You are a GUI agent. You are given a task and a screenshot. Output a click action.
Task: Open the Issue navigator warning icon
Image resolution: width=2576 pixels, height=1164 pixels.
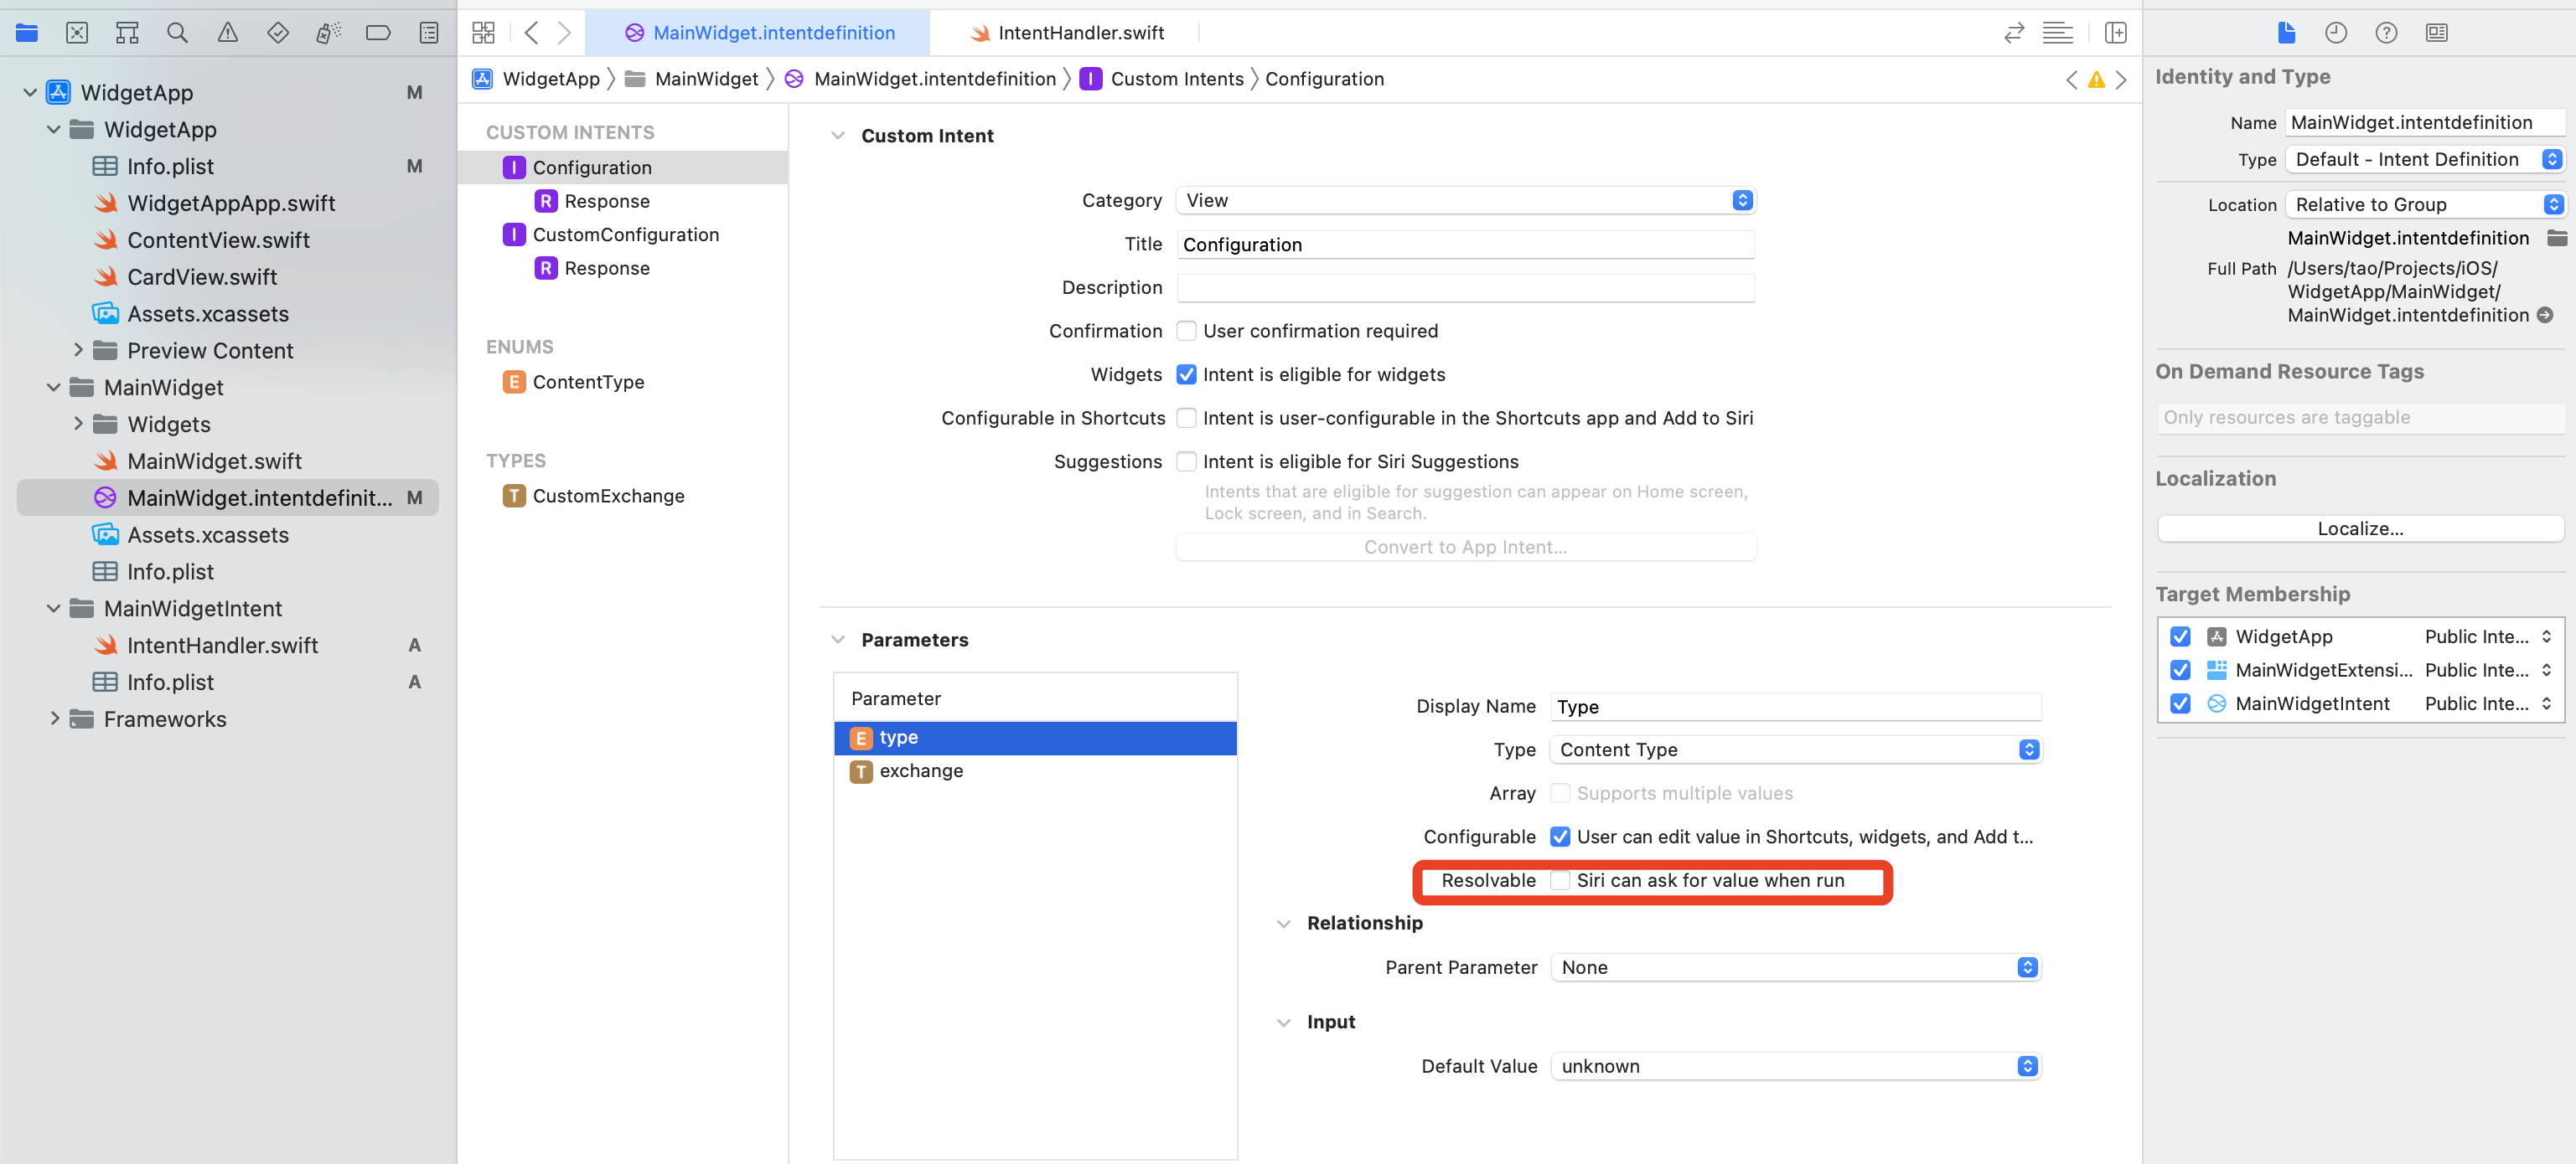228,33
